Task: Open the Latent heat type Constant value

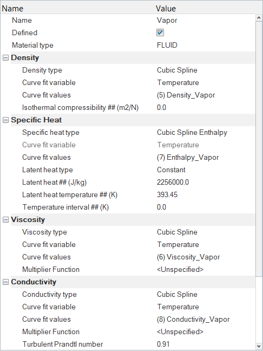Action: [171, 170]
